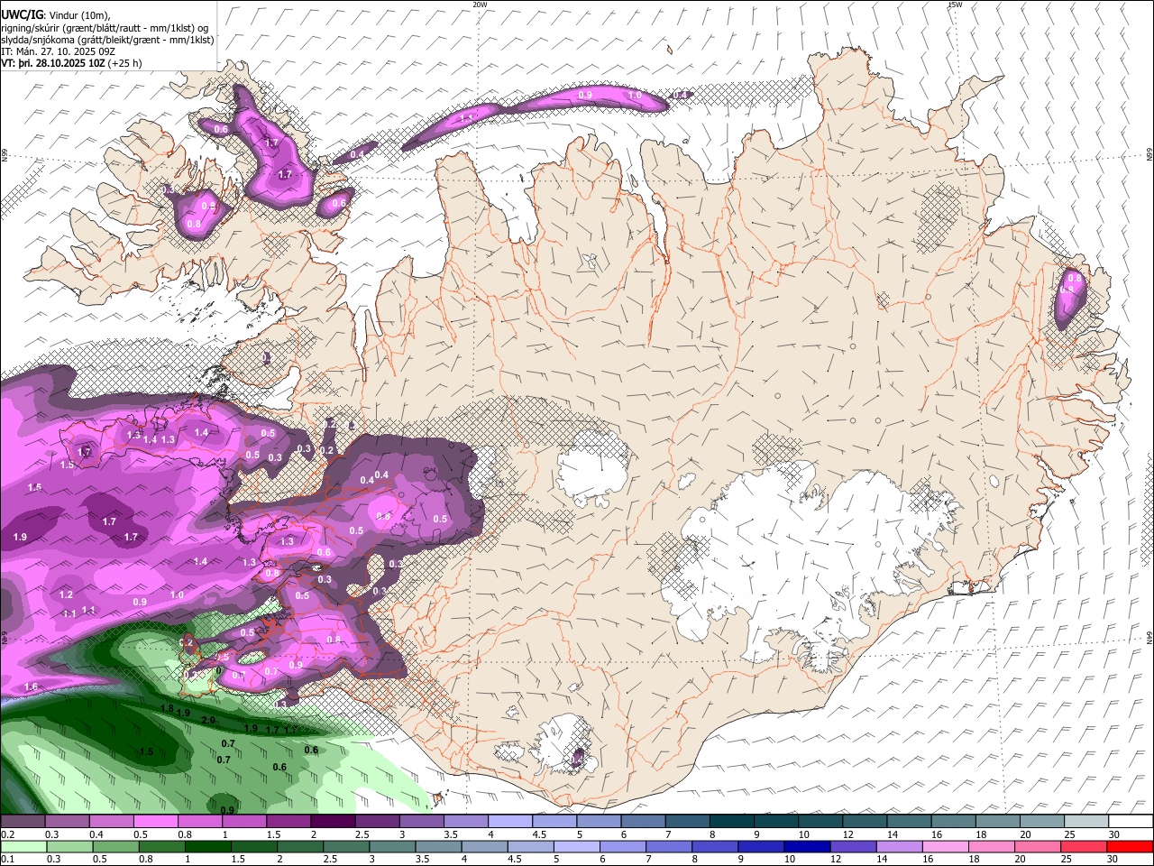
Task: Select the '12' label in the upper legend row
Action: tap(847, 834)
